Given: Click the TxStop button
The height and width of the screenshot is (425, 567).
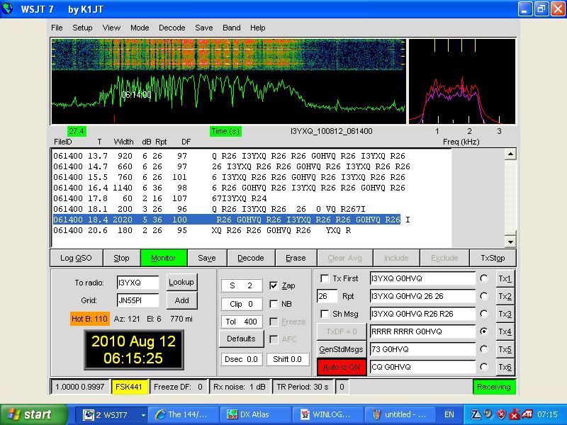Looking at the screenshot, I should coord(493,258).
